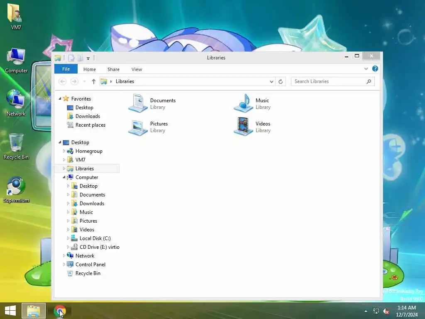Expand the Homegroup tree node
This screenshot has height=319, width=425.
[64, 151]
